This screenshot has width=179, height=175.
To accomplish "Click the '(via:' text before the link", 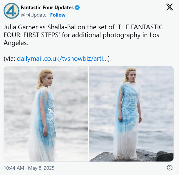I will [x=9, y=59].
